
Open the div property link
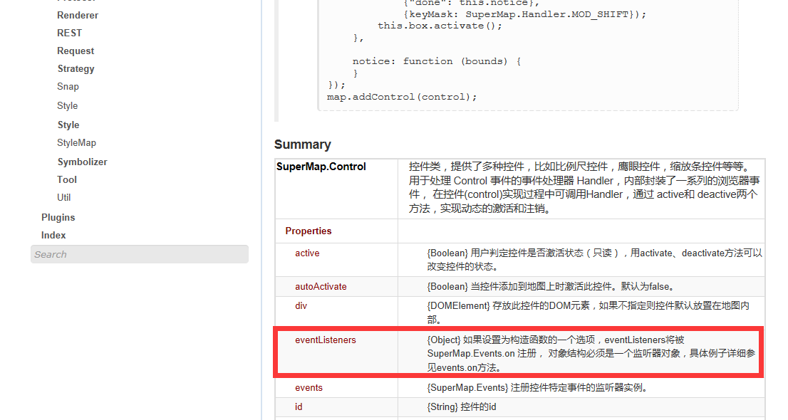(301, 306)
